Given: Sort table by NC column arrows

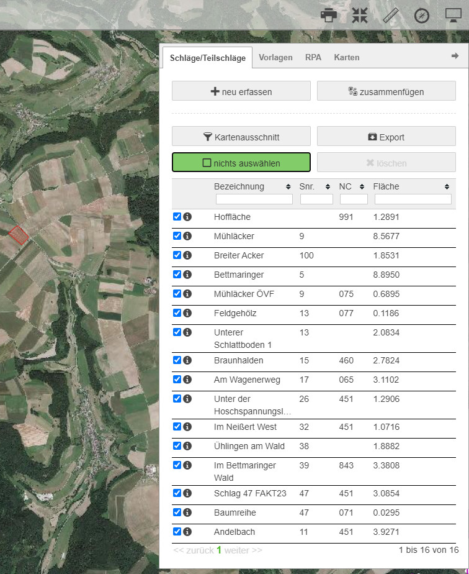Looking at the screenshot, I should click(362, 187).
